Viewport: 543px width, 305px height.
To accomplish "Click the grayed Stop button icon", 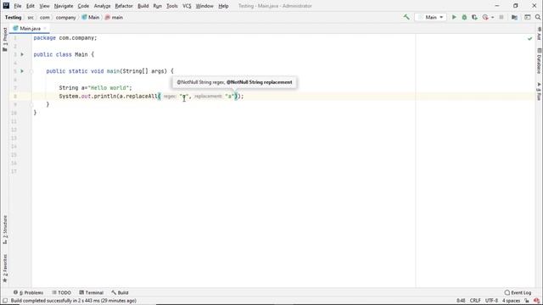I will [x=501, y=17].
